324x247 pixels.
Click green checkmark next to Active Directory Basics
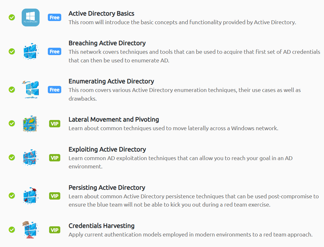click(x=12, y=18)
